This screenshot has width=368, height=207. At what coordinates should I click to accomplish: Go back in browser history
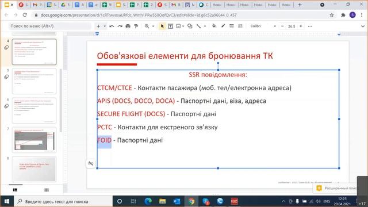pyautogui.click(x=6, y=15)
